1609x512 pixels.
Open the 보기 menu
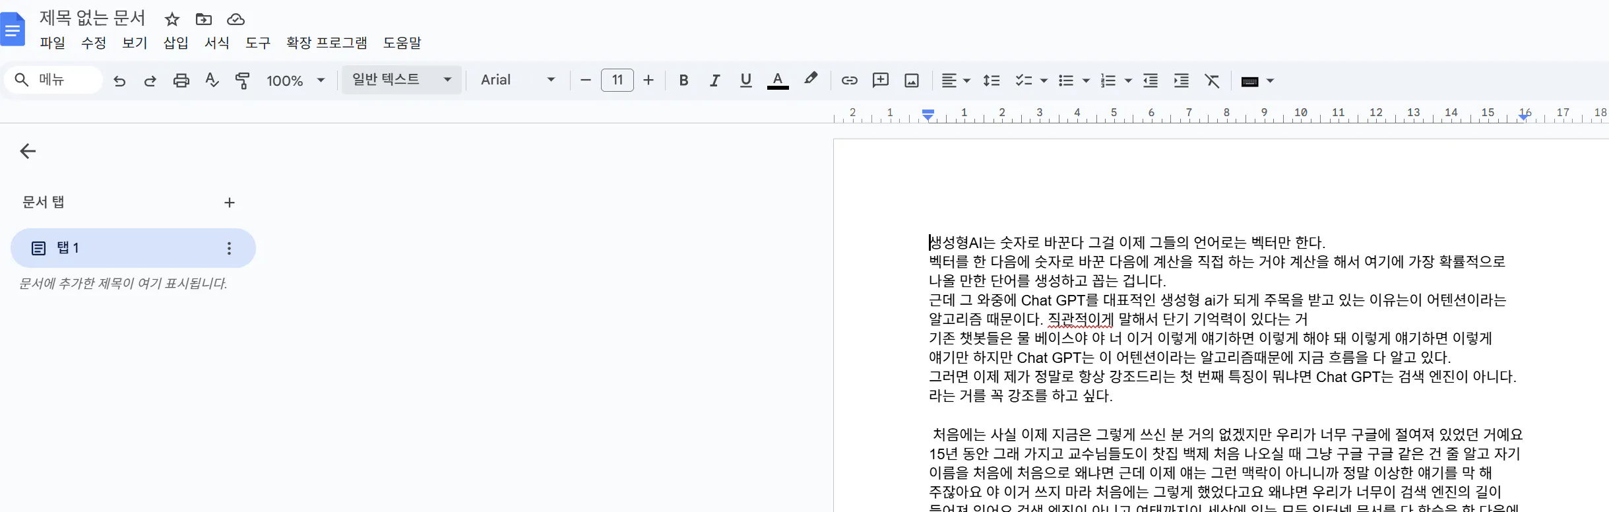(135, 43)
